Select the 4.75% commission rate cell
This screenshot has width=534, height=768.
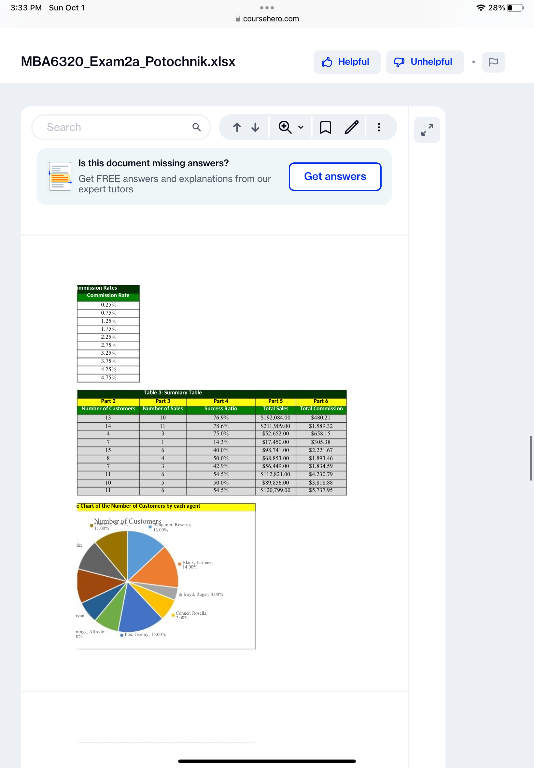point(108,377)
